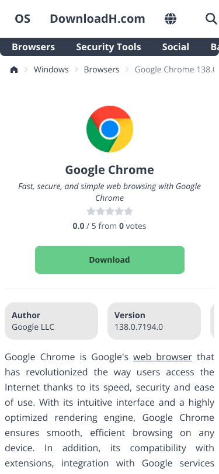
Task: Select the second rating star
Action: [100, 211]
